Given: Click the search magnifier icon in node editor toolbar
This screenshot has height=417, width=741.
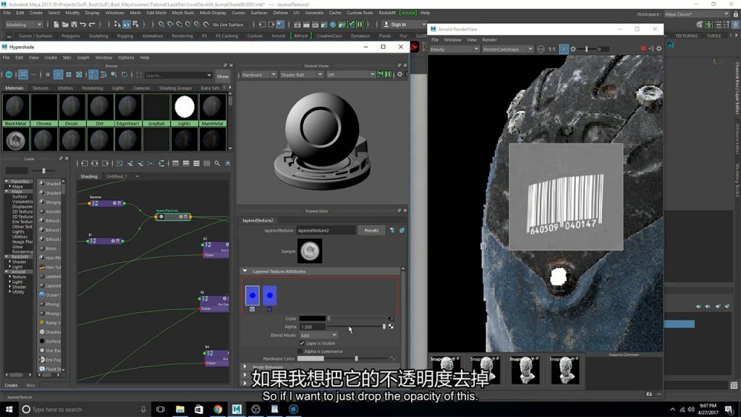Looking at the screenshot, I should pos(217,163).
